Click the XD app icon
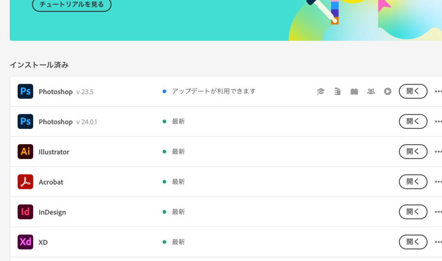 [x=25, y=242]
